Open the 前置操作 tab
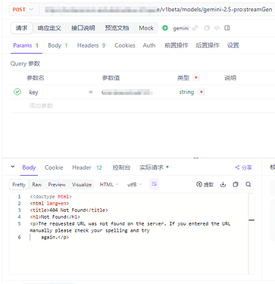The width and height of the screenshot is (275, 284). tap(177, 45)
